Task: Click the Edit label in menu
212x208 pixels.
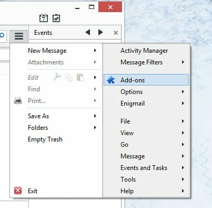Action: [33, 78]
